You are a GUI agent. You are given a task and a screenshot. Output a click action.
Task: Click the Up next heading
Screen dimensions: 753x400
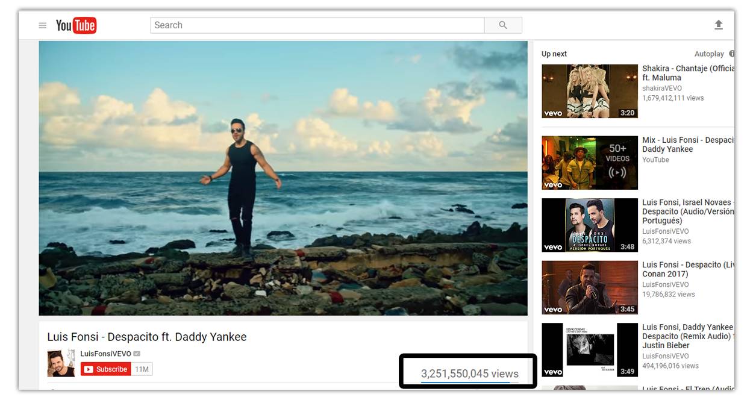pyautogui.click(x=554, y=54)
